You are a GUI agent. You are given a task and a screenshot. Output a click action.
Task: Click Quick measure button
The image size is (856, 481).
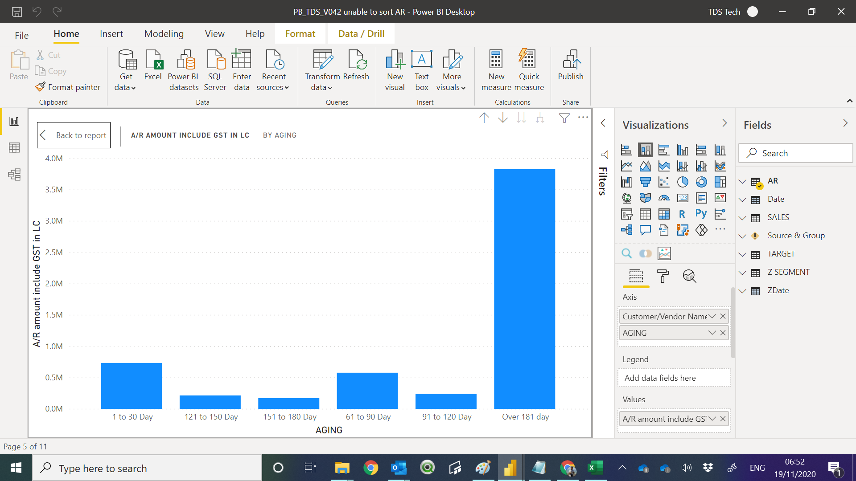[529, 70]
